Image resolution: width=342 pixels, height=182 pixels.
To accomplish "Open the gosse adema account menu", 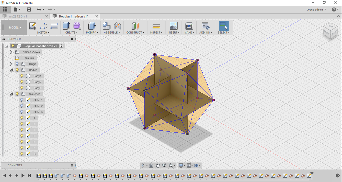I will (x=316, y=9).
